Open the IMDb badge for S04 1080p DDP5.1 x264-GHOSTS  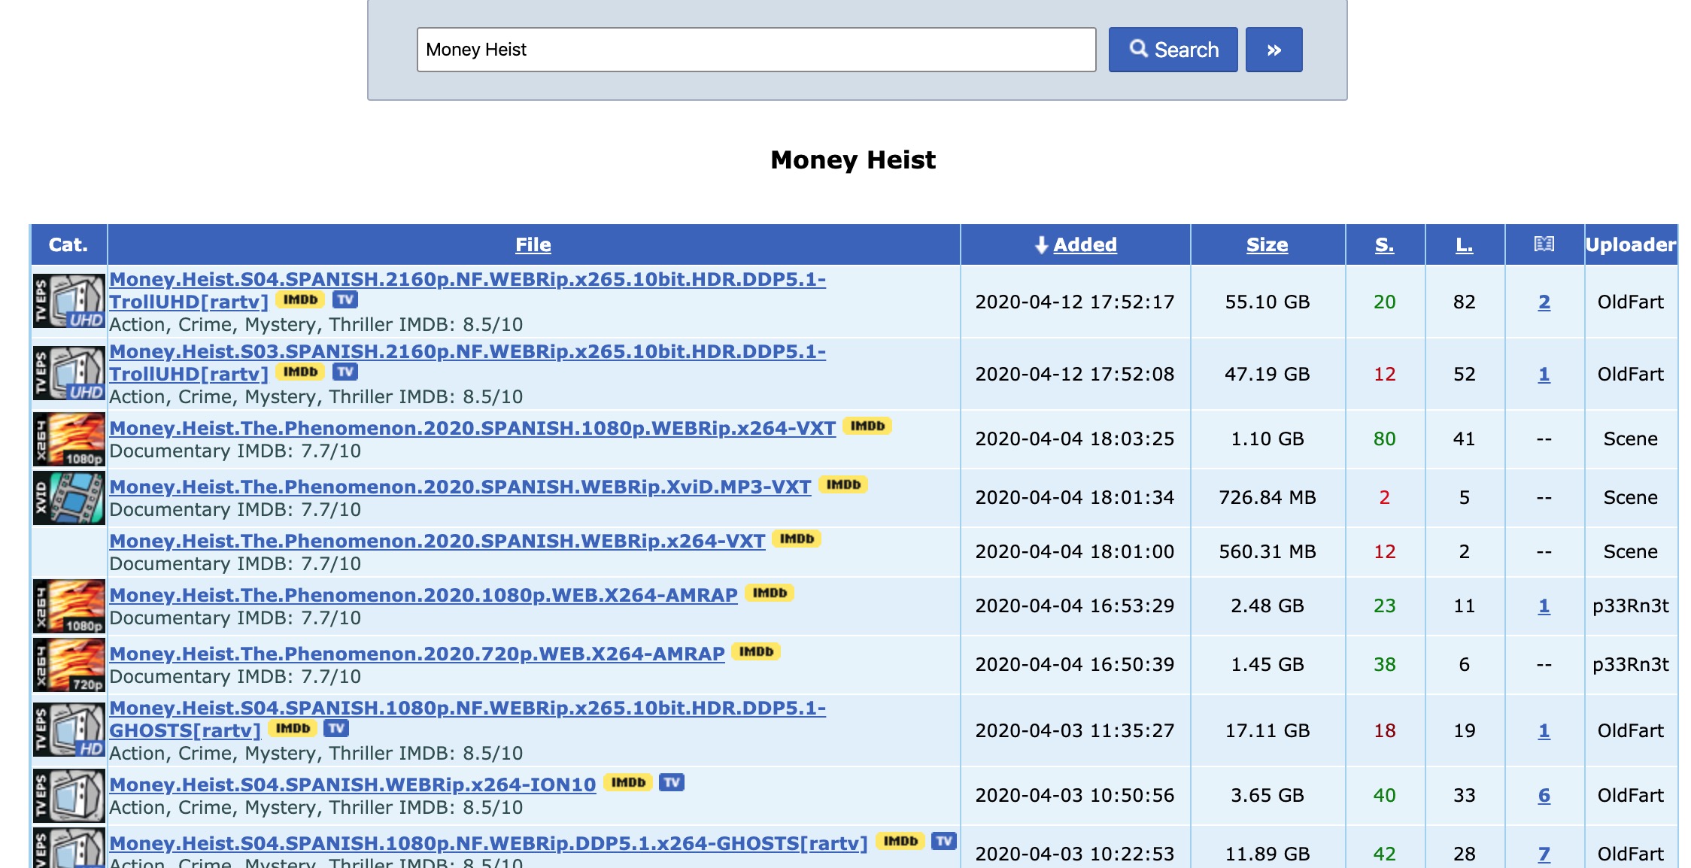[900, 842]
